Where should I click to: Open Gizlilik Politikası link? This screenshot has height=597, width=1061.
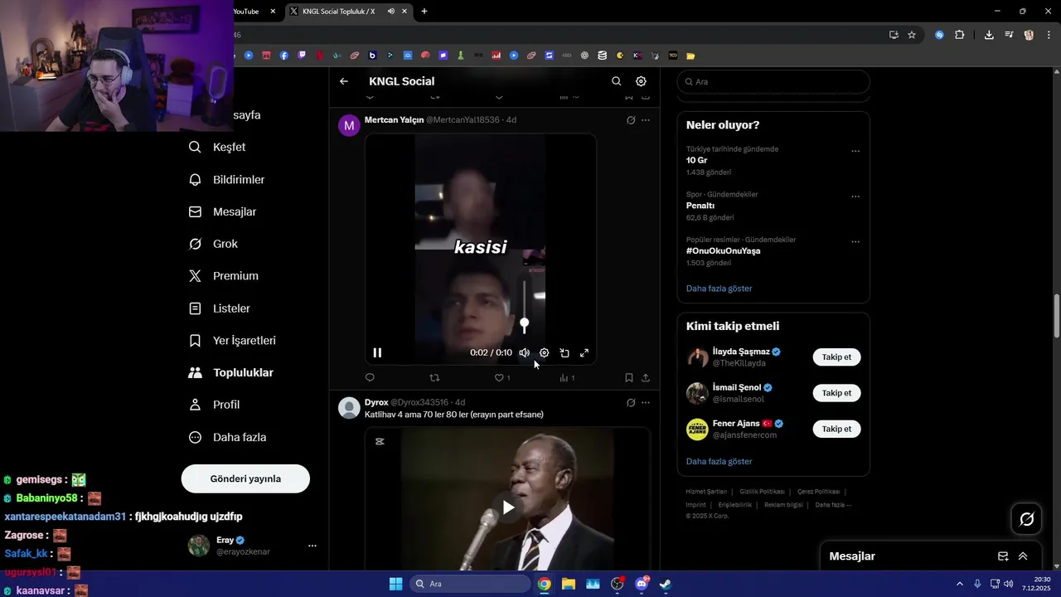pyautogui.click(x=761, y=492)
